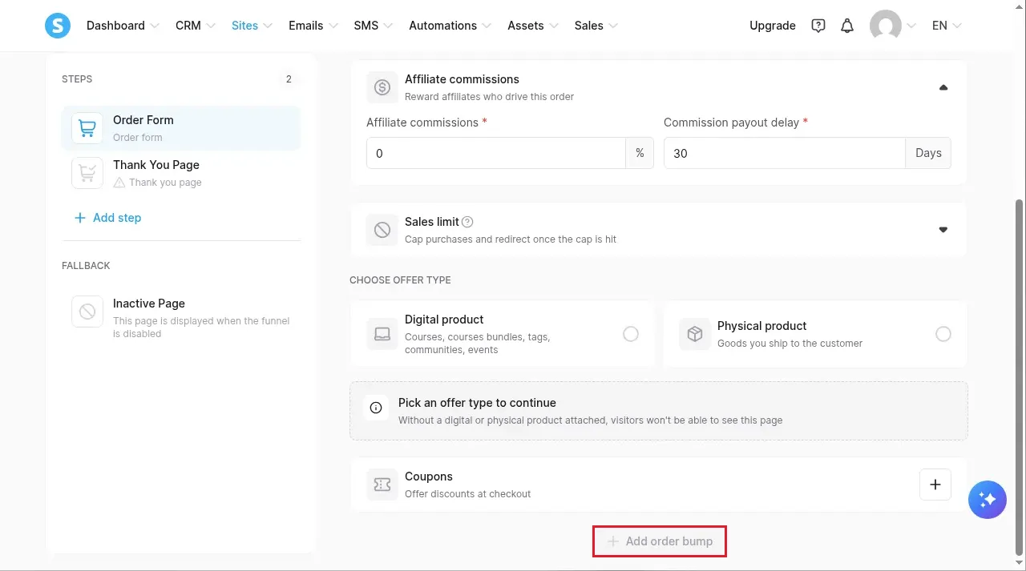
Task: Click the CHOOSE OFFER TYPE heading
Action: tap(400, 280)
